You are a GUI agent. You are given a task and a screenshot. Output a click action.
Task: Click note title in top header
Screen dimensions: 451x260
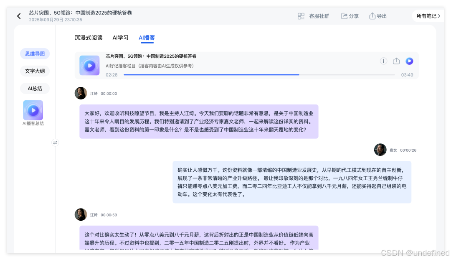[x=81, y=13]
